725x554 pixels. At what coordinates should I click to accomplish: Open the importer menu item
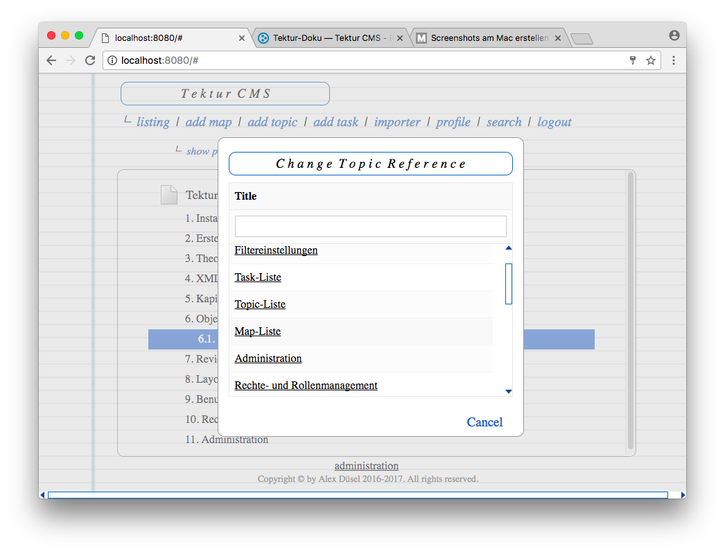397,122
